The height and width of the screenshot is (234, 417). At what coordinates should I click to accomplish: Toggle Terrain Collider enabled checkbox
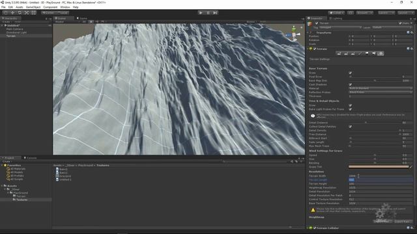[315, 228]
